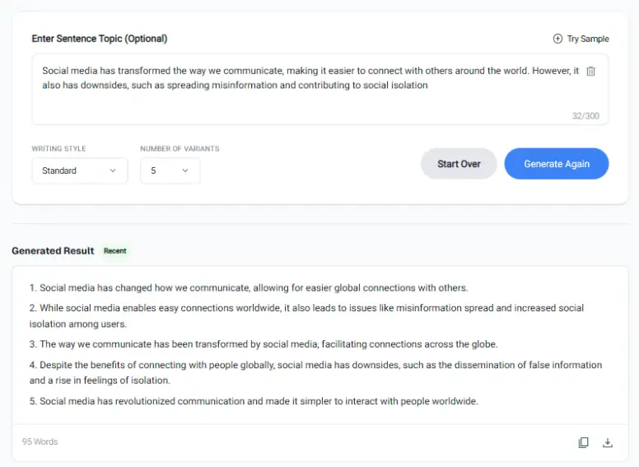Image resolution: width=639 pixels, height=467 pixels.
Task: Click the Enter Sentence Topic label
Action: pyautogui.click(x=100, y=39)
